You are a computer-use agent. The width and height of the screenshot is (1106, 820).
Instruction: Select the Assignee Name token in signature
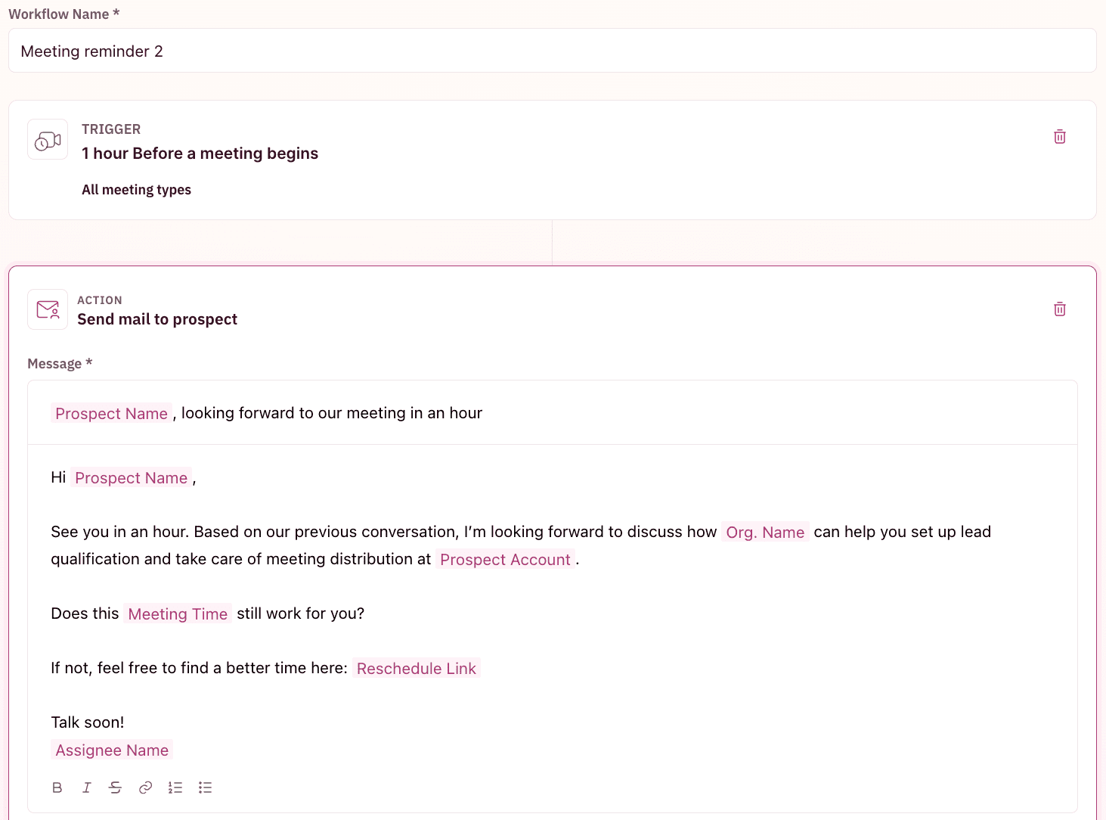111,750
